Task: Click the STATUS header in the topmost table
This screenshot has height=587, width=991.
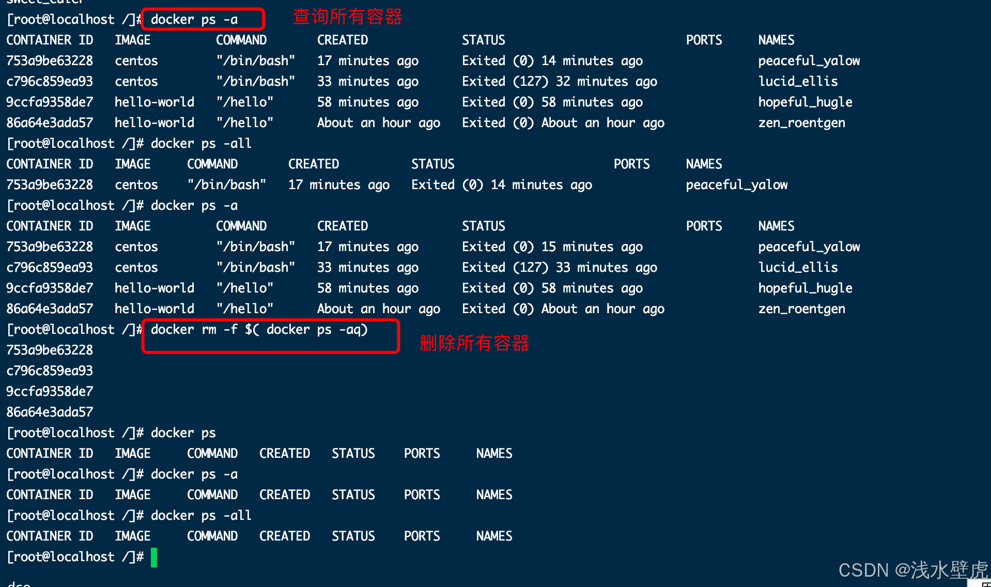Action: point(483,40)
